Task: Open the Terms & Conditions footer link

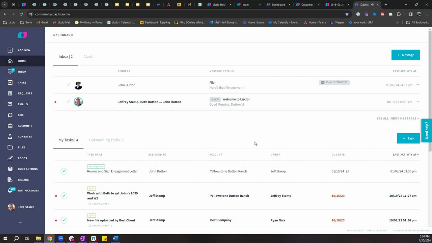Action: 376,231
